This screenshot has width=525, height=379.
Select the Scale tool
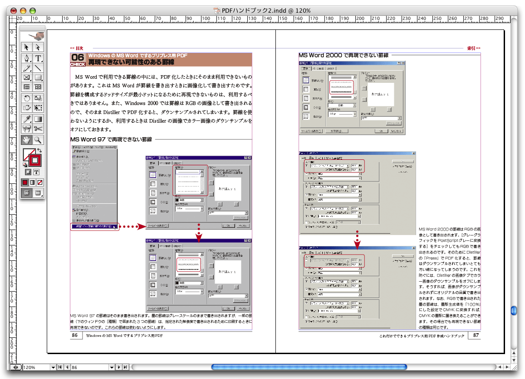[x=38, y=98]
